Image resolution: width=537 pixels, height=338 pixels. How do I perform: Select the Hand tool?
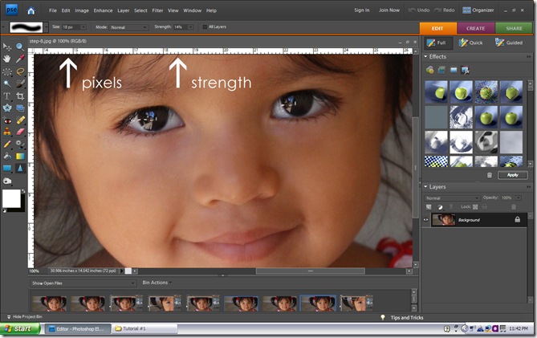coord(8,58)
